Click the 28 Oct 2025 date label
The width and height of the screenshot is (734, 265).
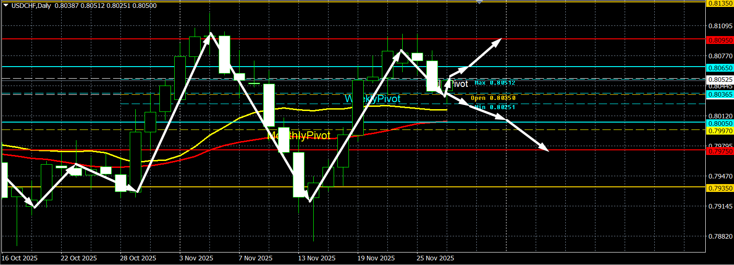pos(138,258)
